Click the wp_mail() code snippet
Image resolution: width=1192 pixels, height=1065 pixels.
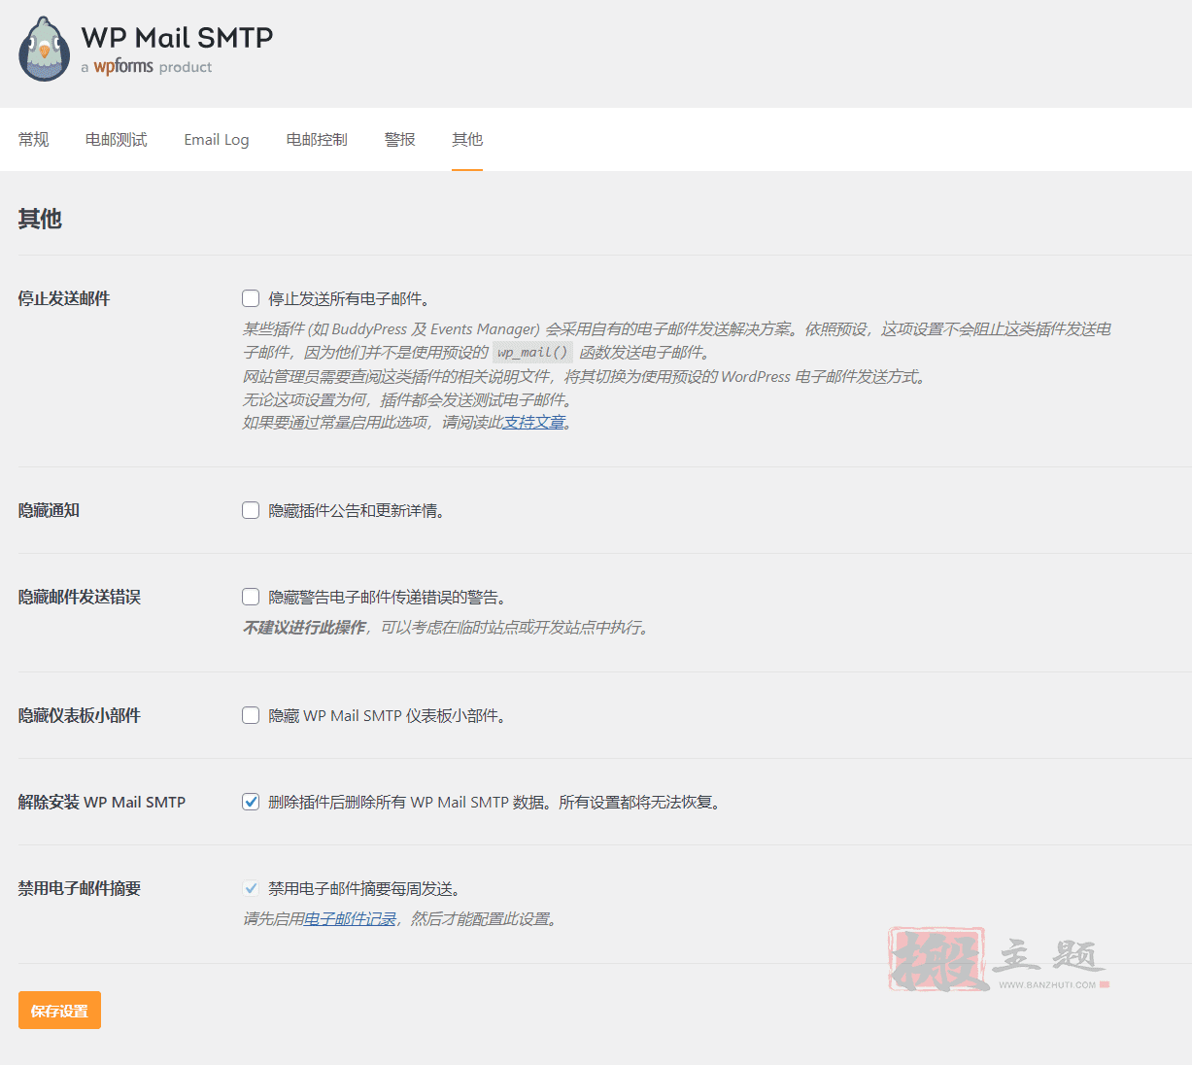click(x=532, y=353)
